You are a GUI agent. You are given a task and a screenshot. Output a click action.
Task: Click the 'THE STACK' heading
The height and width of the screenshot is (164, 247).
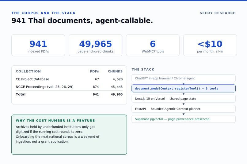[x=143, y=70]
